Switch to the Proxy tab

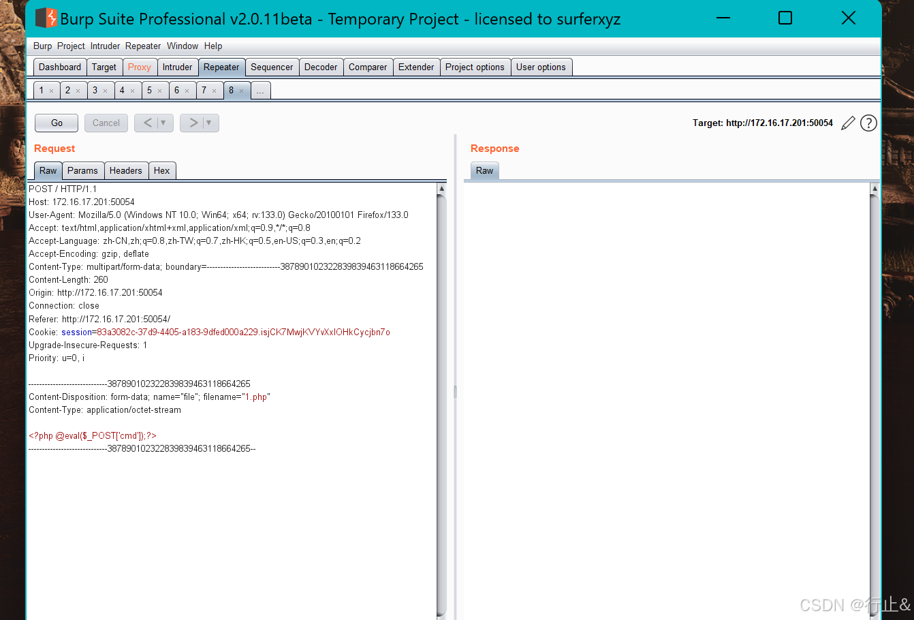(140, 67)
